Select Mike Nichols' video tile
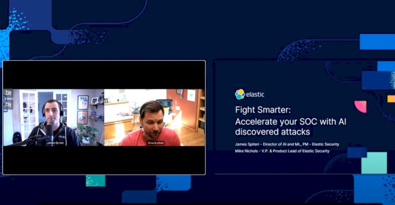Viewport: 395px width, 205px height. point(154,117)
